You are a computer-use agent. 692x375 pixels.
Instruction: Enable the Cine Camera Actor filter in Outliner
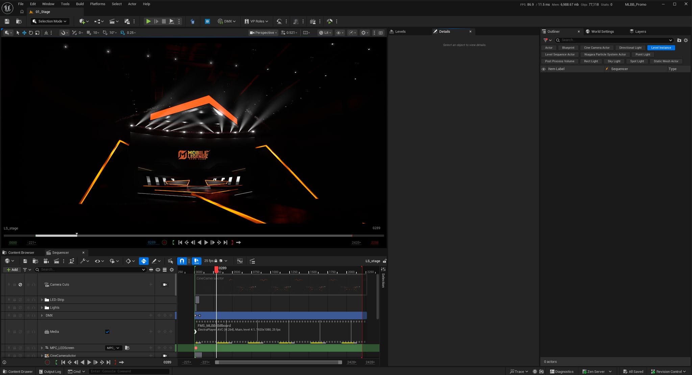(x=597, y=48)
